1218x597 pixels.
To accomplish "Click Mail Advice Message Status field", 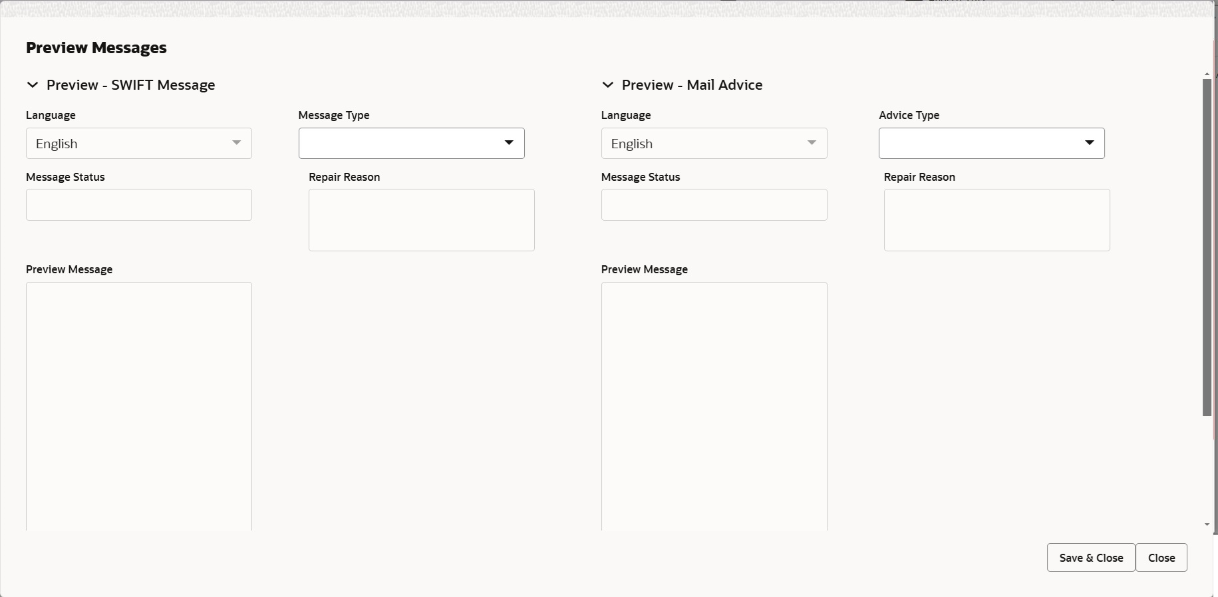I will (714, 205).
